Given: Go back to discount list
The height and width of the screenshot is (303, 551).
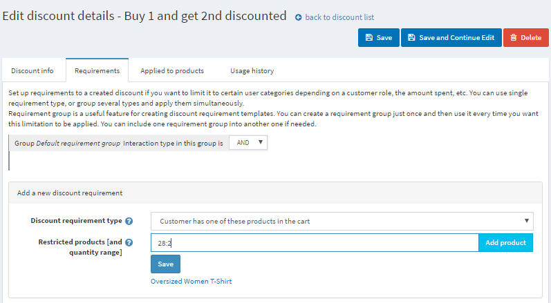Looking at the screenshot, I should pyautogui.click(x=339, y=17).
